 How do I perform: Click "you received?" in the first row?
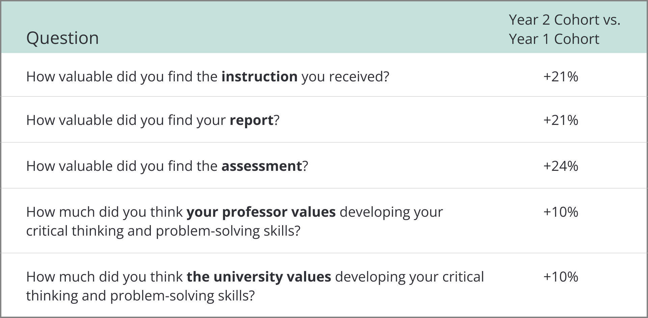345,77
